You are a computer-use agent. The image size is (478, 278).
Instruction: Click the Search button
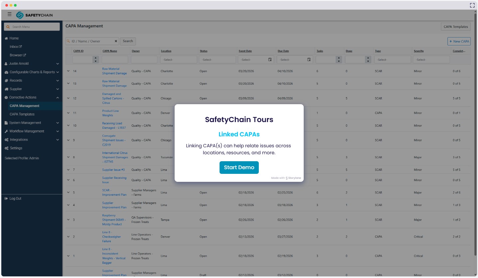click(128, 41)
